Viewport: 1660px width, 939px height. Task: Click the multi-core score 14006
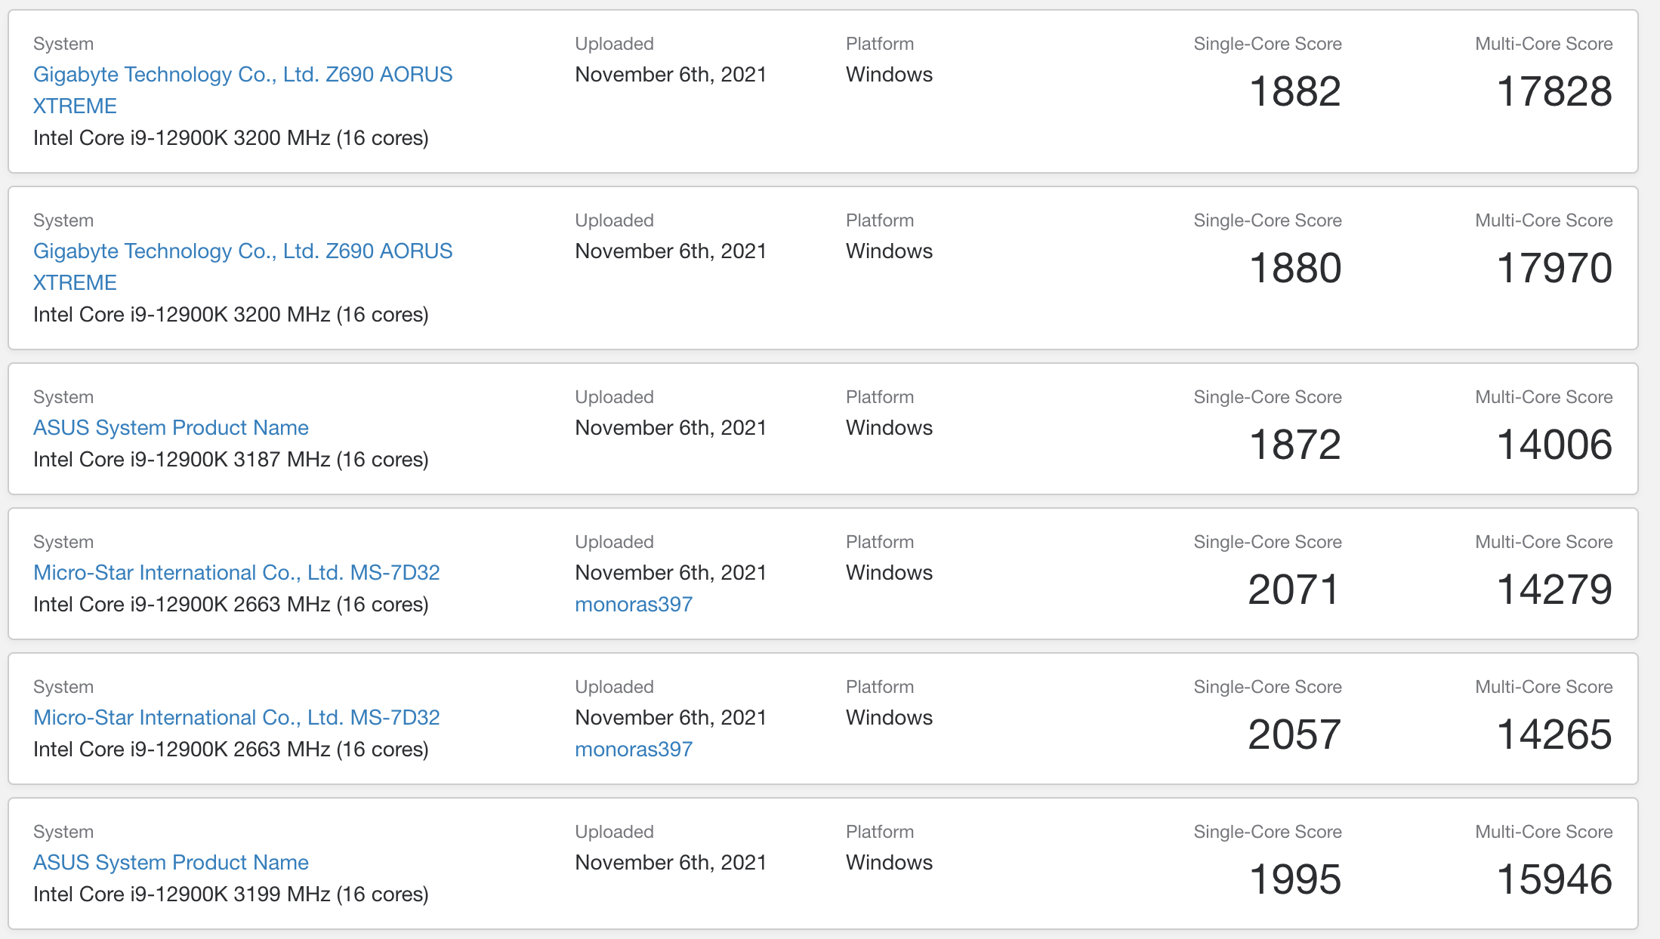click(x=1554, y=445)
